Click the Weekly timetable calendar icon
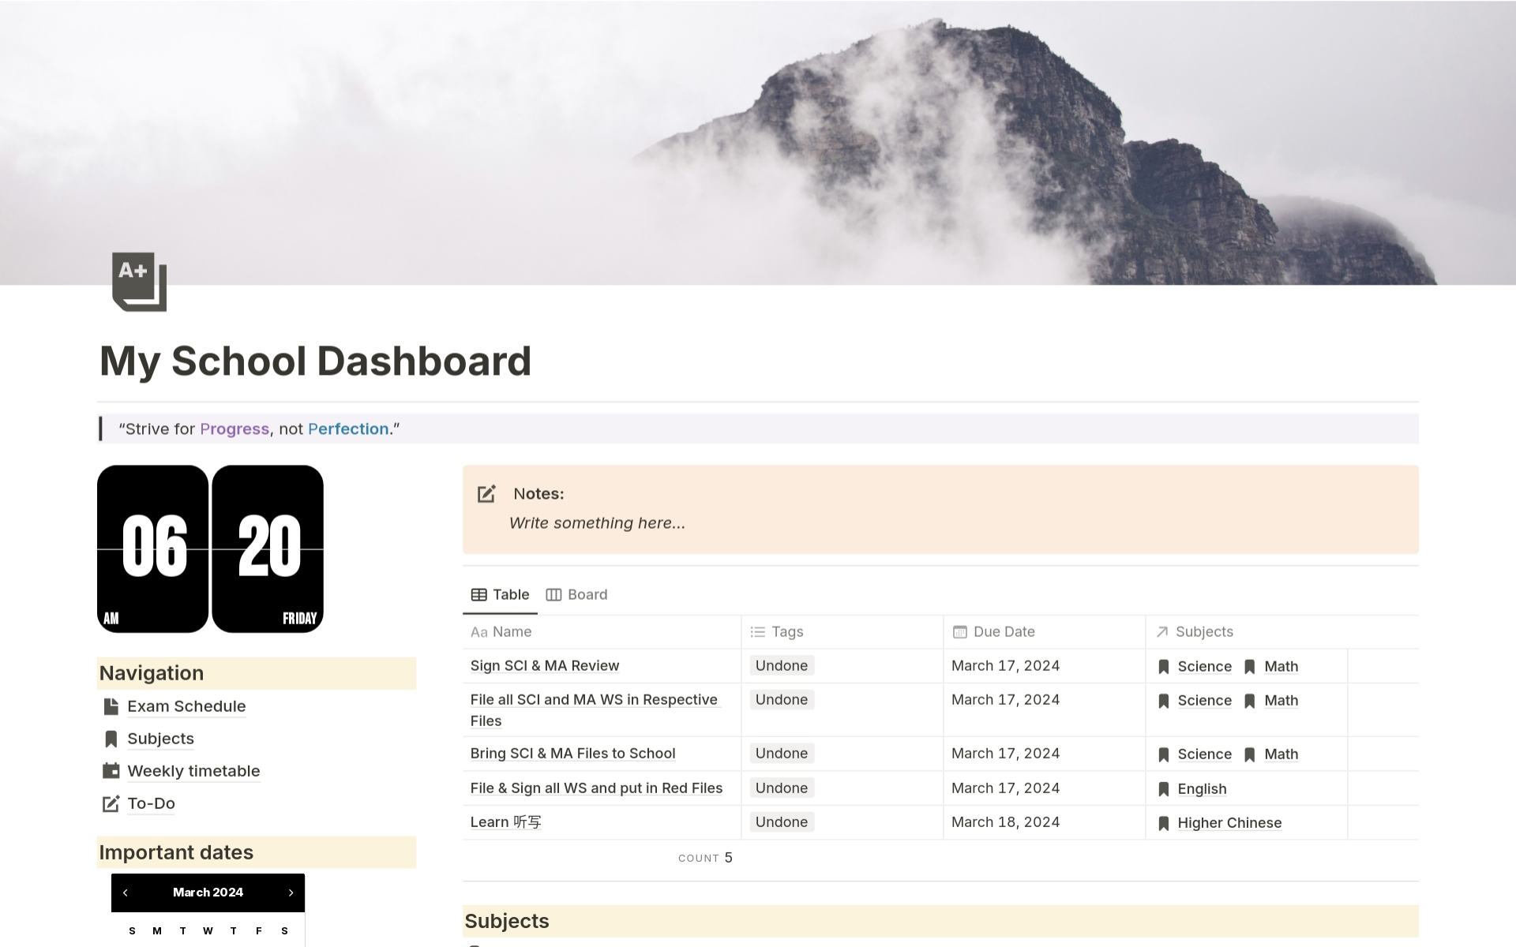 (x=111, y=771)
